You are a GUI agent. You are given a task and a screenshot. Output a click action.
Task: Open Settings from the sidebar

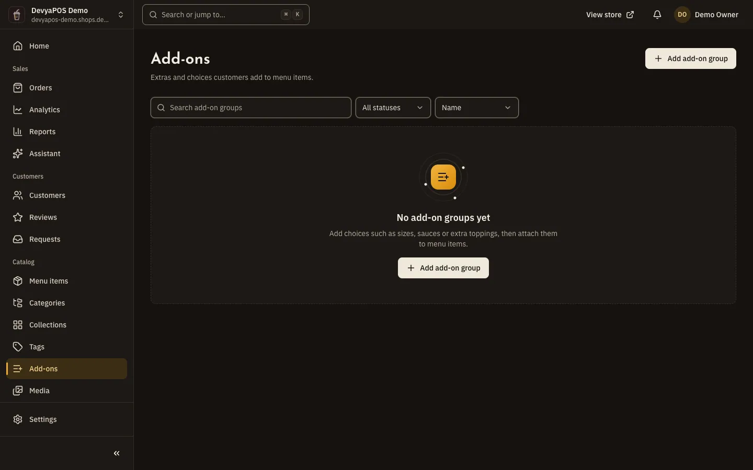pos(67,419)
